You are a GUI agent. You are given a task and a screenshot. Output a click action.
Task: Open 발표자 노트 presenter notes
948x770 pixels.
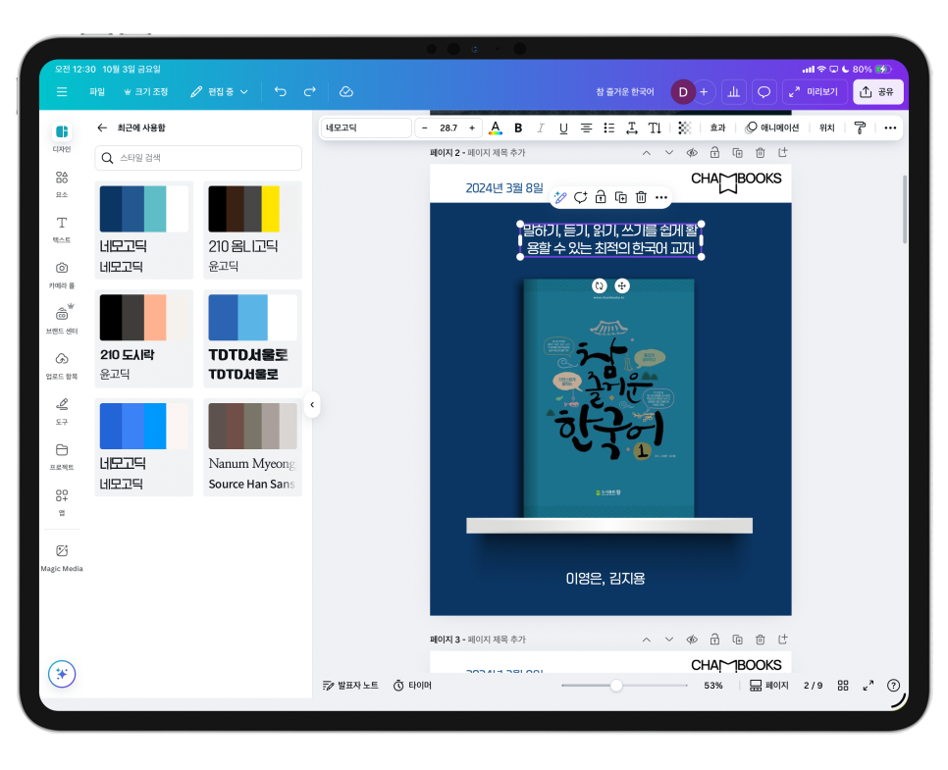click(350, 686)
